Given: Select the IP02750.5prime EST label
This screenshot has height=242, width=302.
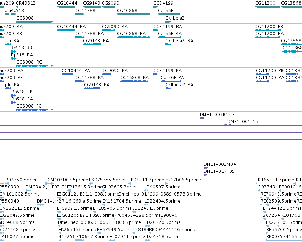Looking at the screenshot, I should point(22,180).
